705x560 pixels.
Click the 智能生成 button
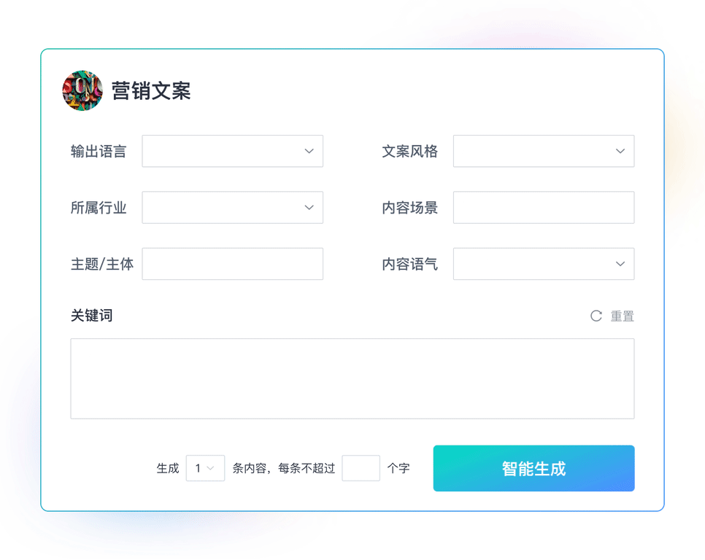coord(533,468)
